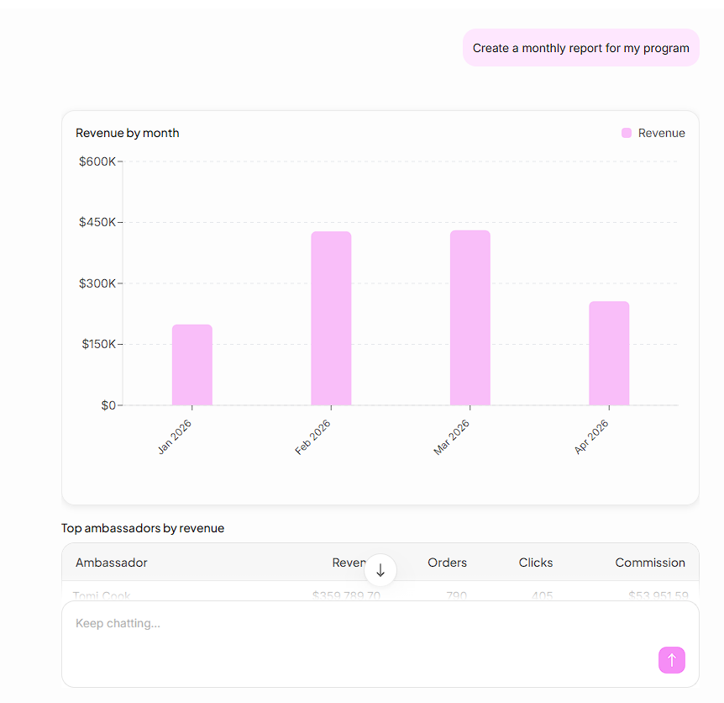Select the Apr 2026 revenue bar

[609, 353]
